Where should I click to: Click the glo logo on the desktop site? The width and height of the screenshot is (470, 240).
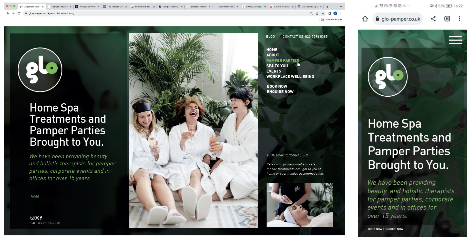[40, 70]
